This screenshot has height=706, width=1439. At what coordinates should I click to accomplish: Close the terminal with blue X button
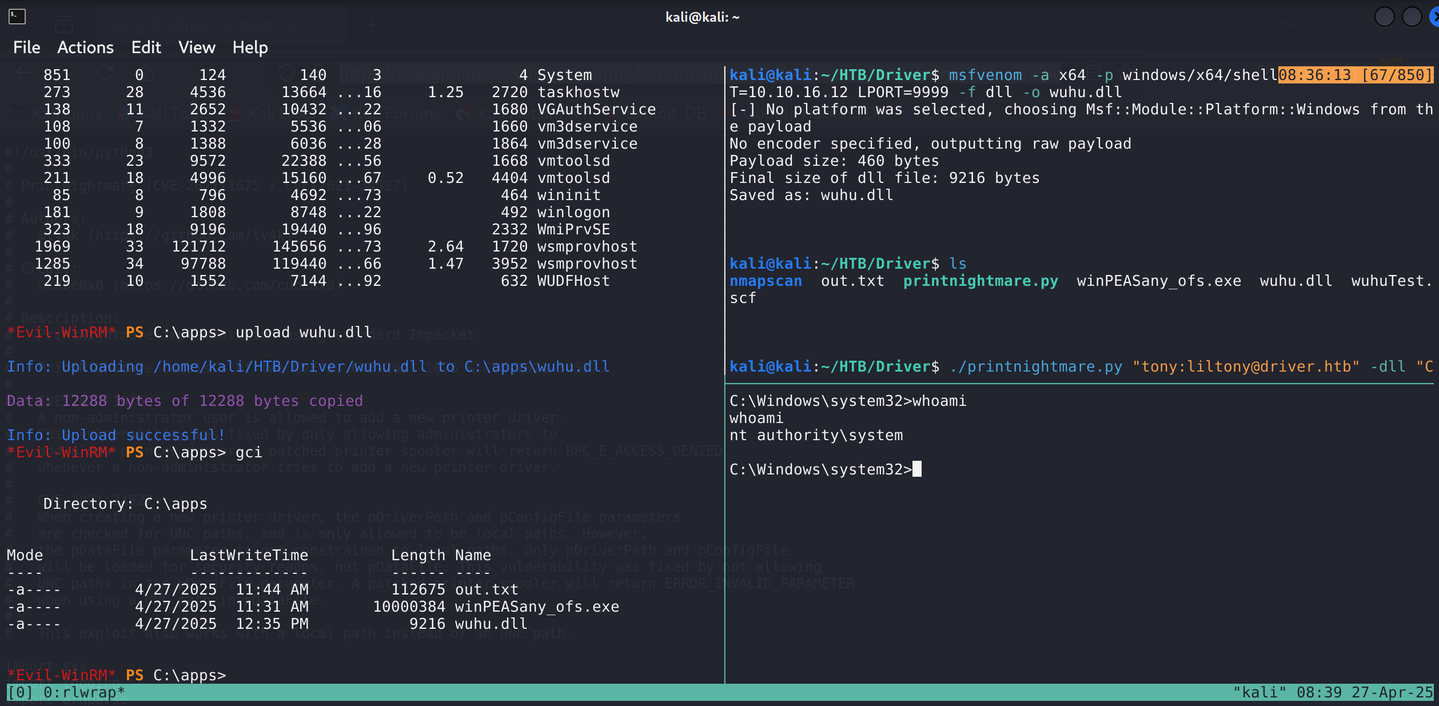pyautogui.click(x=1435, y=17)
